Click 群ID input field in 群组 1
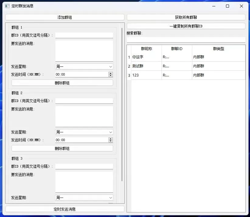The height and width of the screenshot is (217, 250). (84, 35)
